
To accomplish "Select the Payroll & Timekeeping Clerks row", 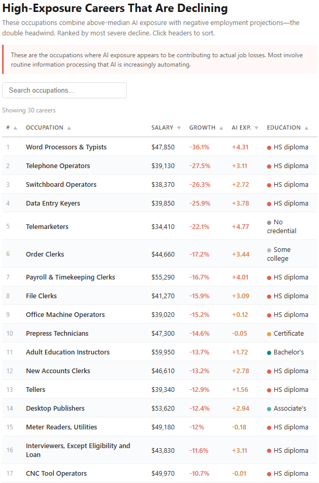I will pos(159,277).
